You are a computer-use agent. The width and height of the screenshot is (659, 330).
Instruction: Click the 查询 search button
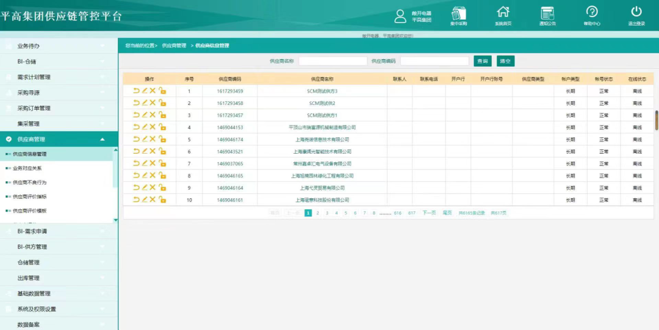point(483,62)
